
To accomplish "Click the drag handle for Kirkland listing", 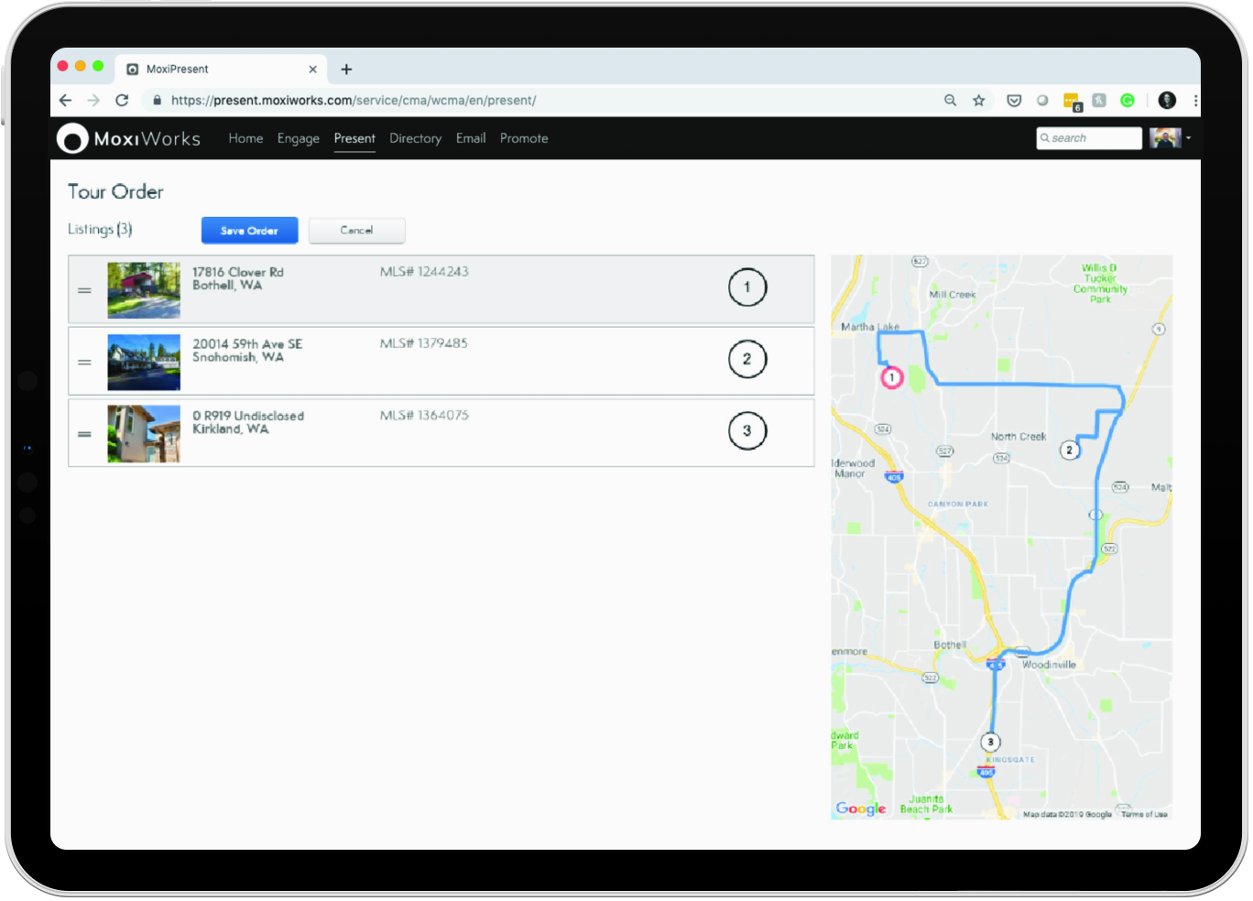I will click(x=84, y=434).
